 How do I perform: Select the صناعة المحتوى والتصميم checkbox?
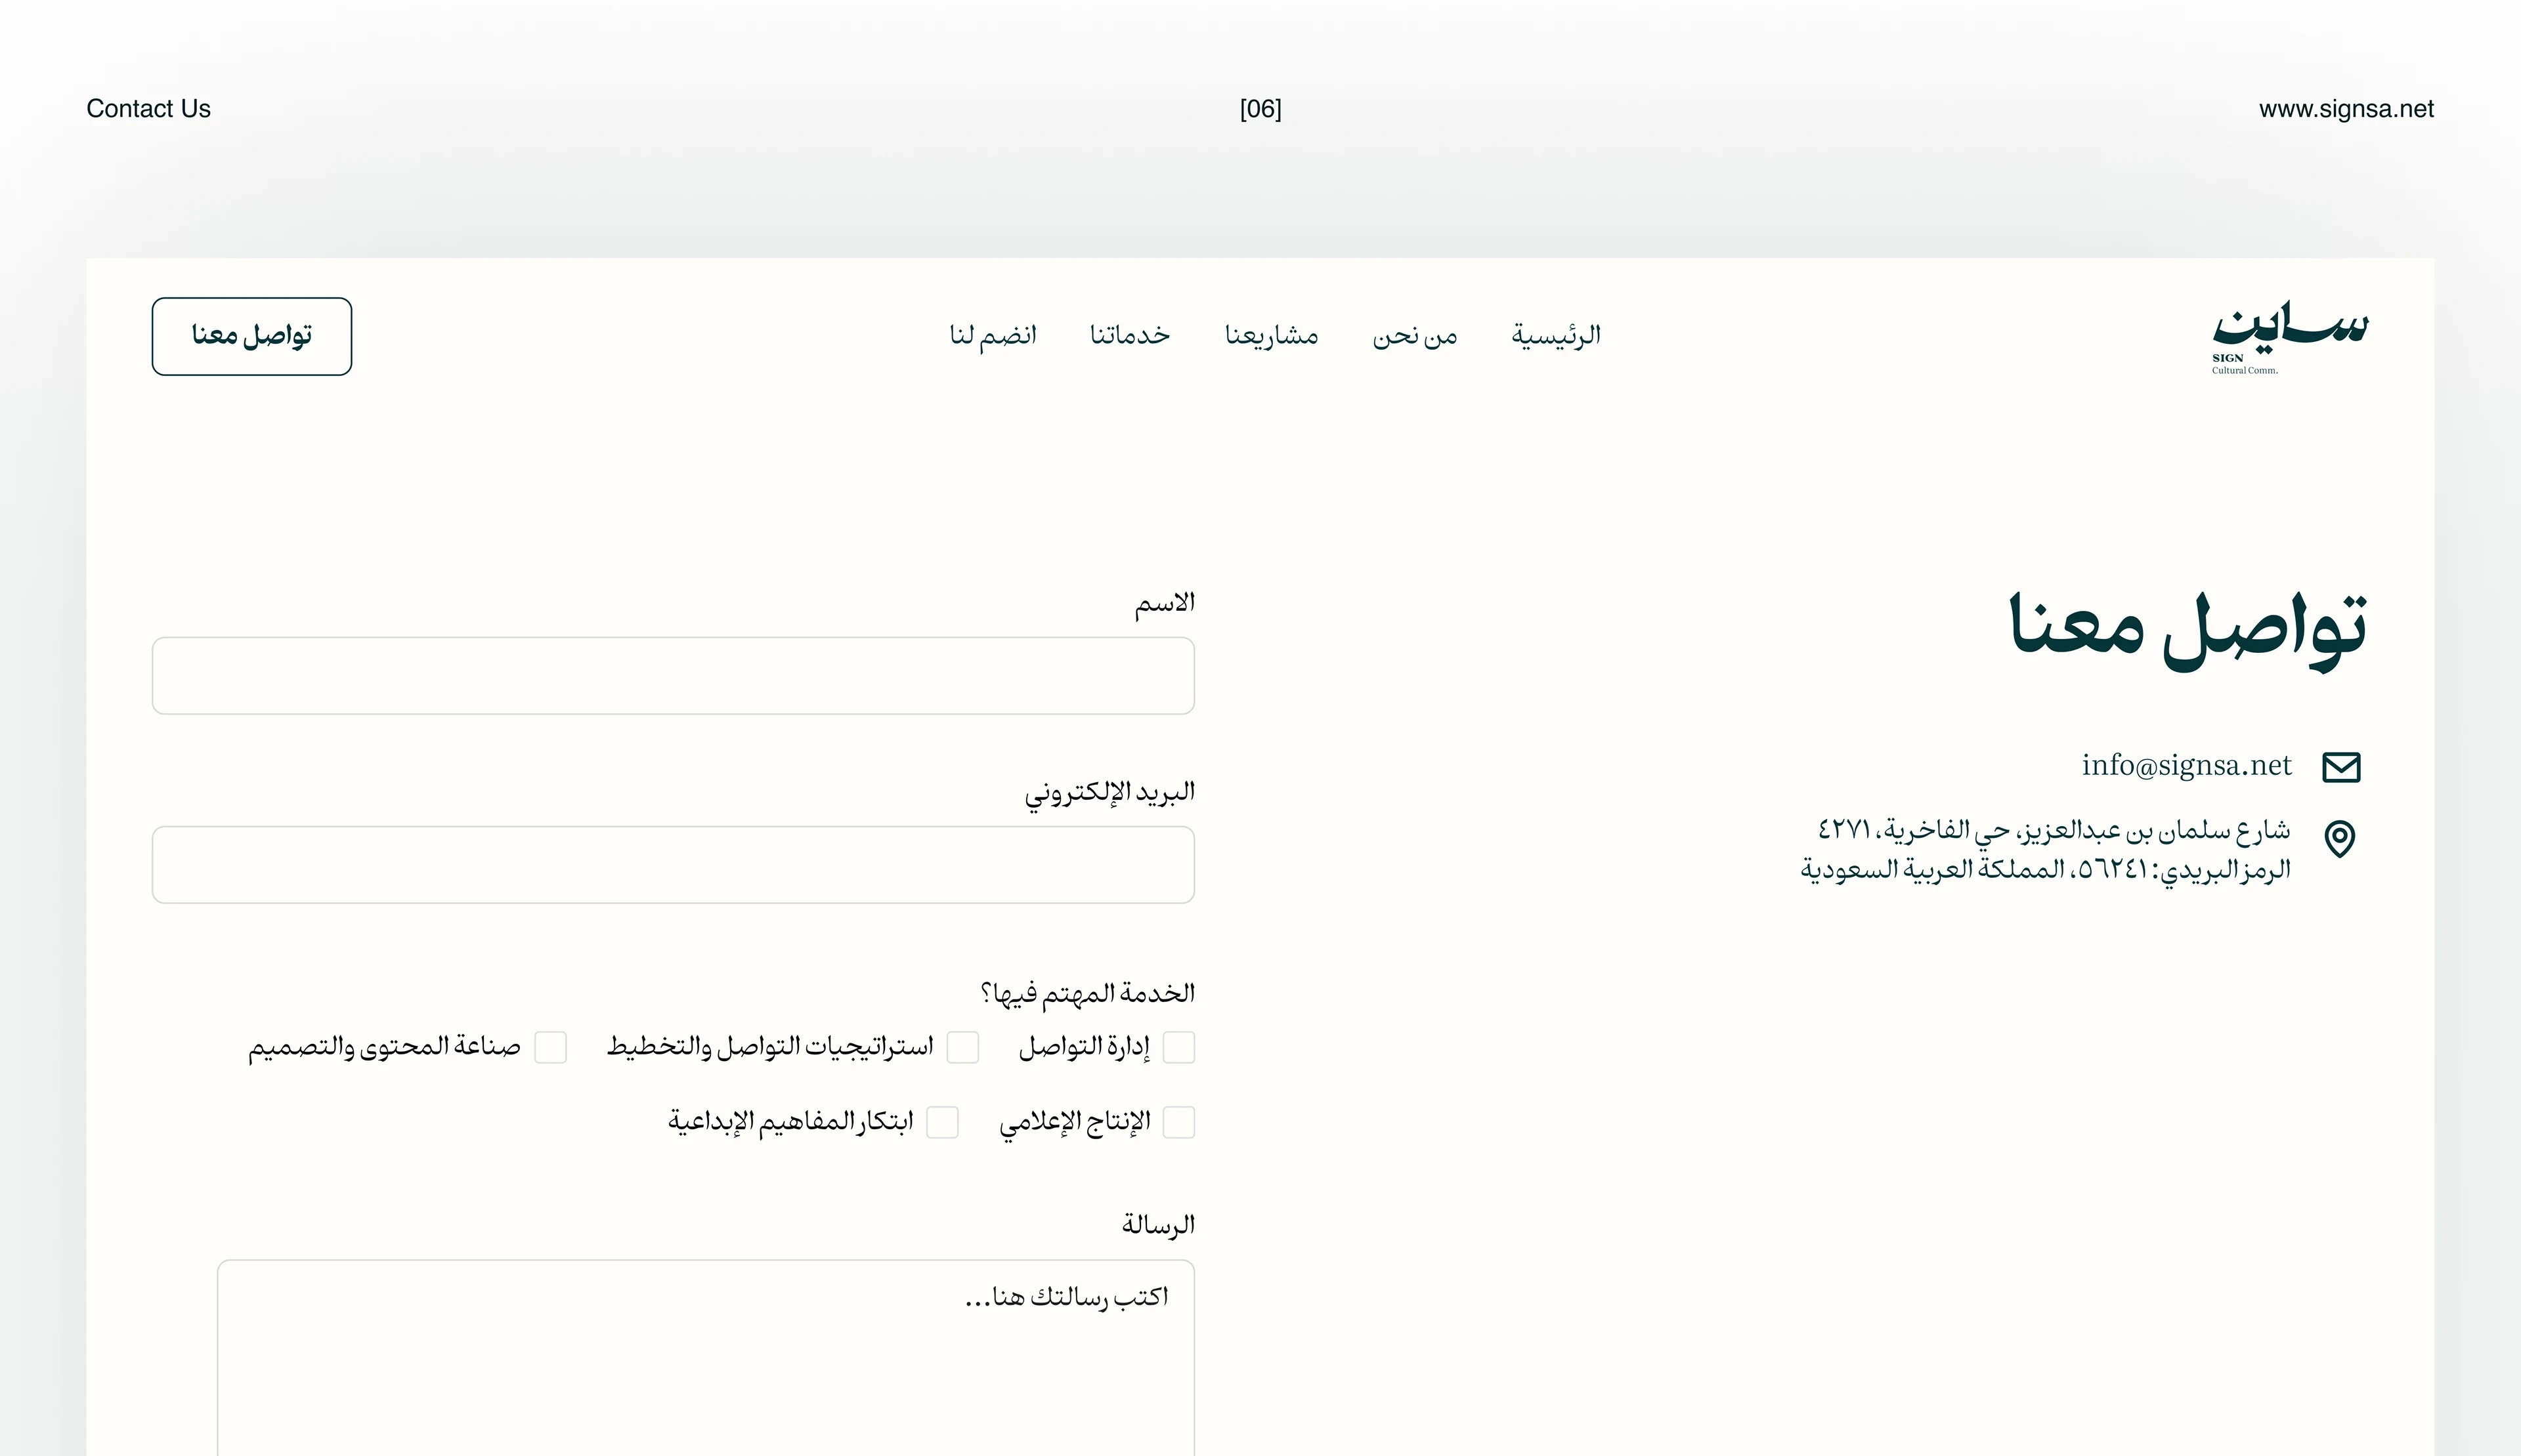point(550,1047)
